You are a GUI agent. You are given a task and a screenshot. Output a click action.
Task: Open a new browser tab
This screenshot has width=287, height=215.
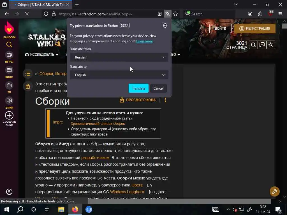[x=77, y=4]
